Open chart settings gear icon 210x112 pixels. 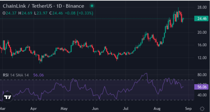coord(202,108)
